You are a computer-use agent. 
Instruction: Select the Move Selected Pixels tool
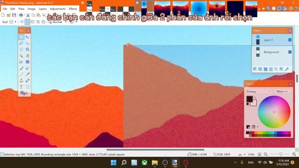(x=28, y=37)
